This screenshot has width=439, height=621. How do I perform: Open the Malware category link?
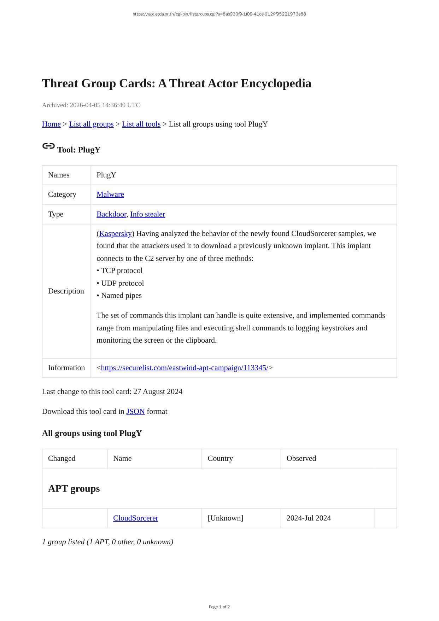(110, 195)
